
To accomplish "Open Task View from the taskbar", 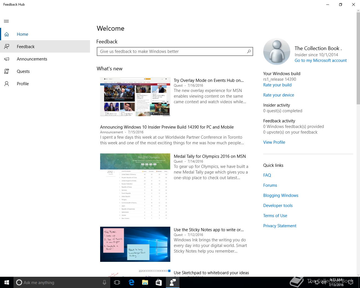I will [117, 282].
